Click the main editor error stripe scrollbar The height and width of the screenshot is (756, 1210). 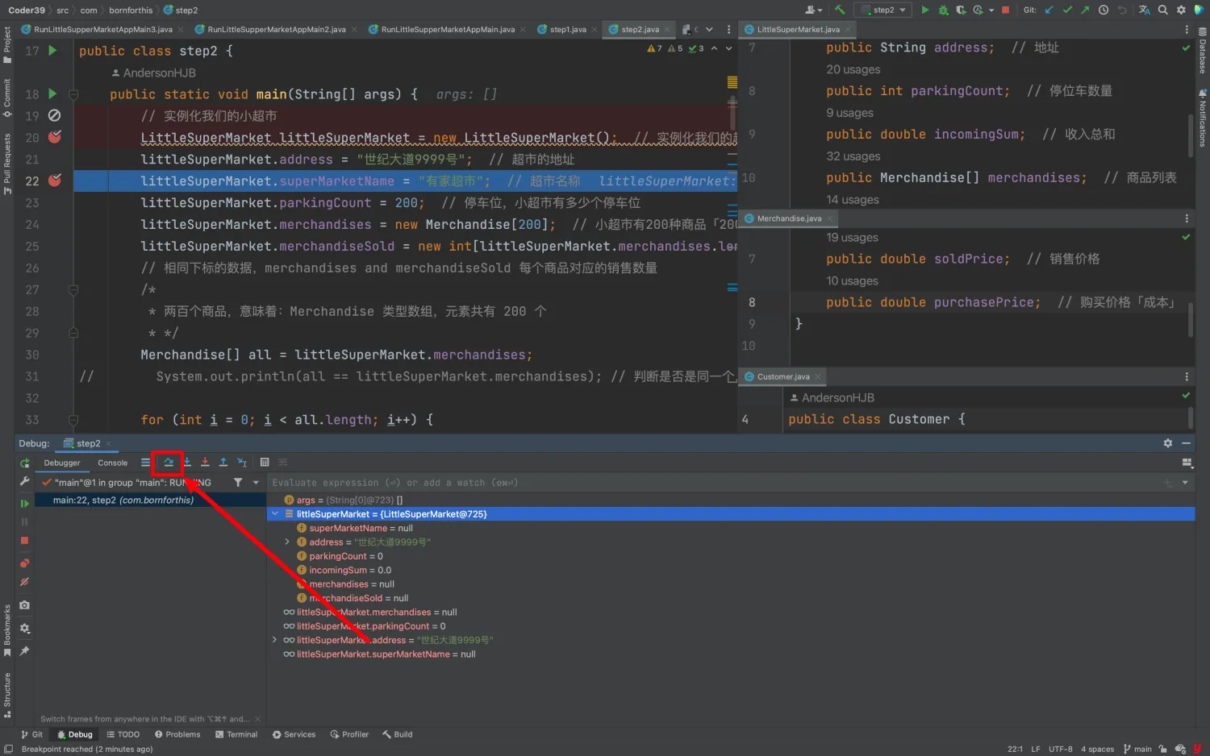pos(732,114)
